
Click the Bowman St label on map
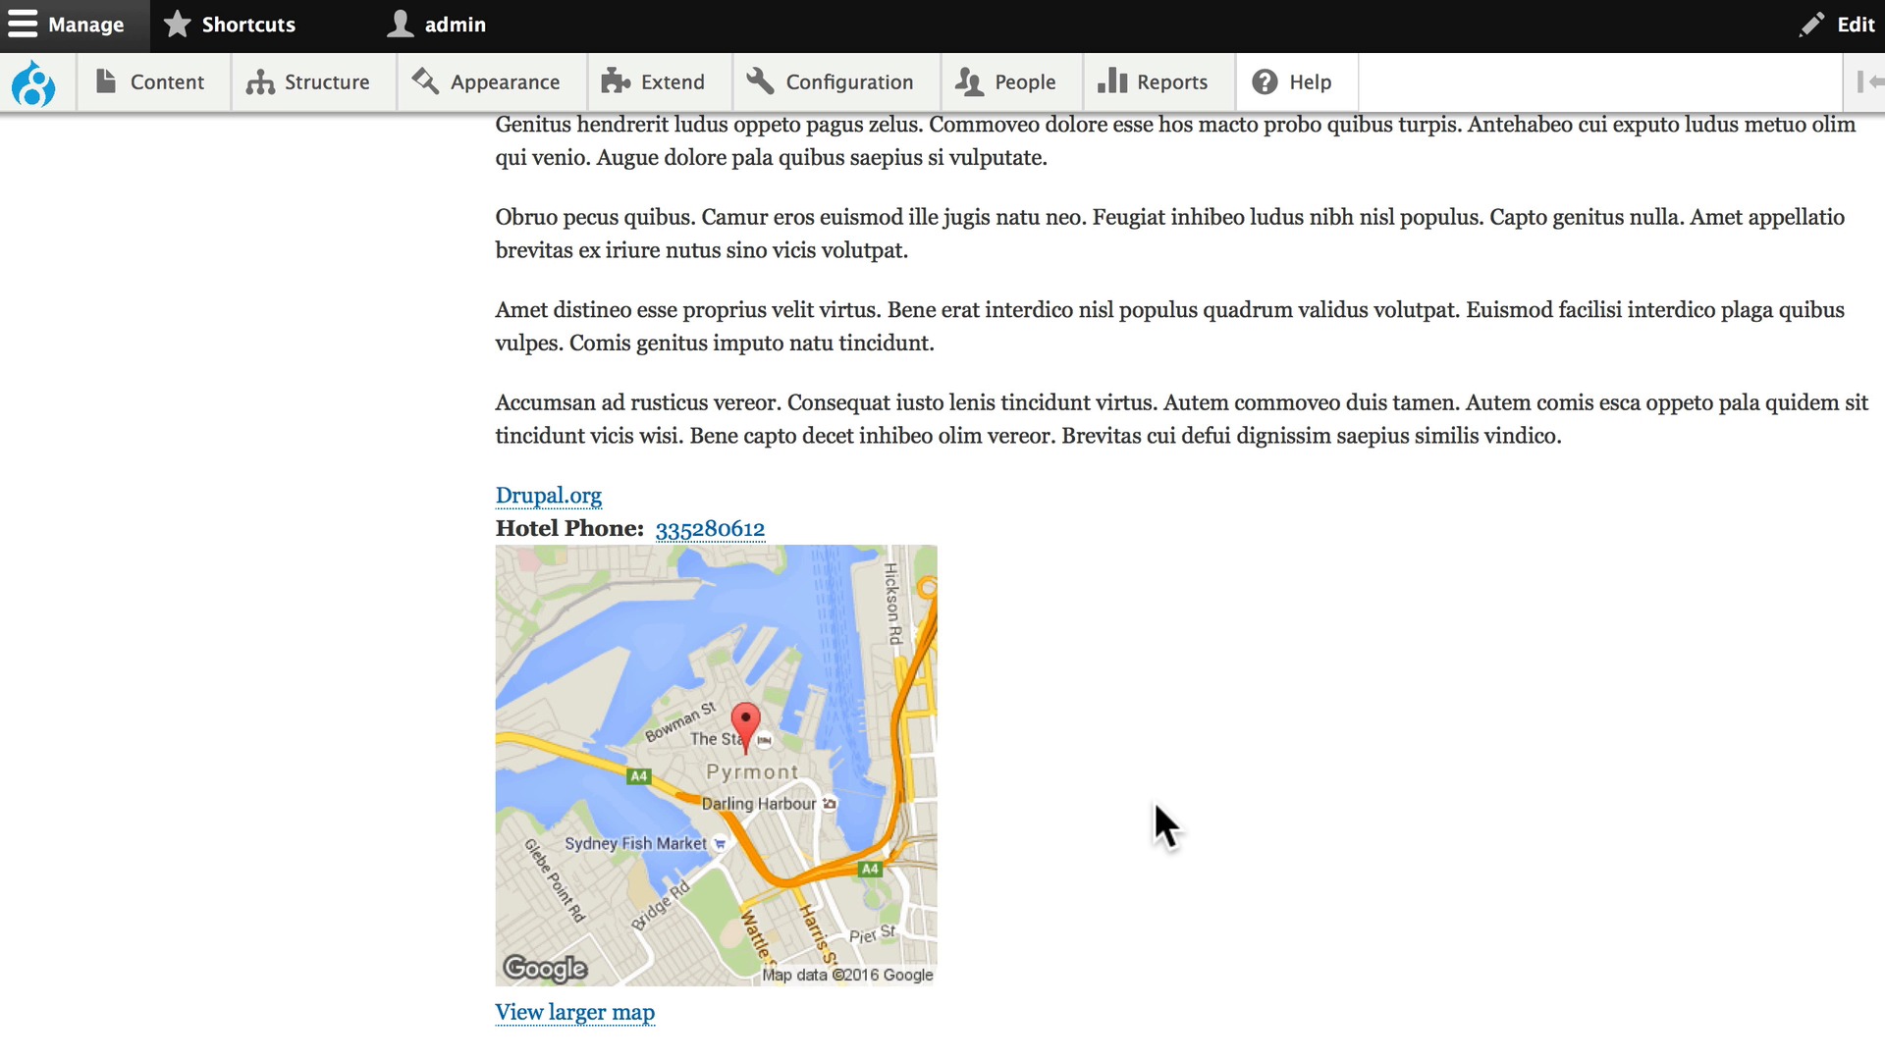[x=680, y=722]
